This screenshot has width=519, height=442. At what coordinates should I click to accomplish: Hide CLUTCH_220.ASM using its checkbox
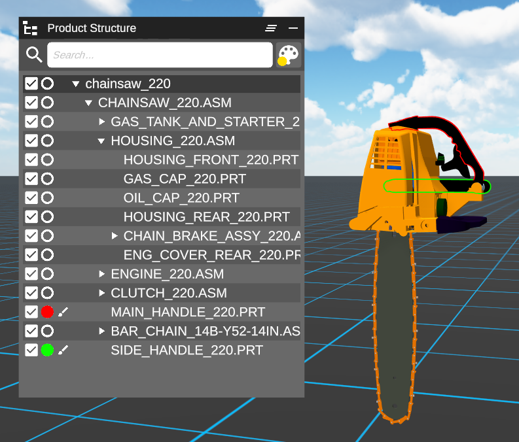31,293
